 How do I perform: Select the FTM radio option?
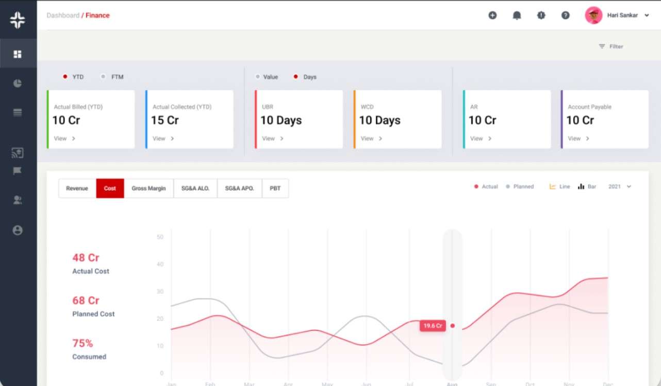click(x=104, y=77)
